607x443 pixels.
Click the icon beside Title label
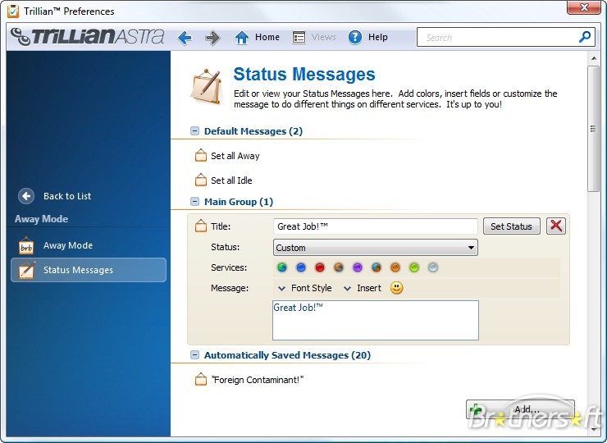200,226
